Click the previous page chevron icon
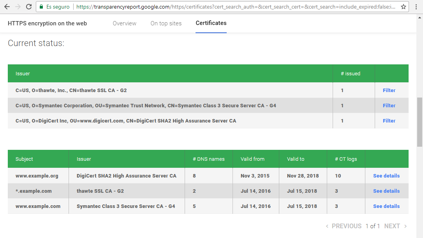The width and height of the screenshot is (423, 238). tap(327, 226)
